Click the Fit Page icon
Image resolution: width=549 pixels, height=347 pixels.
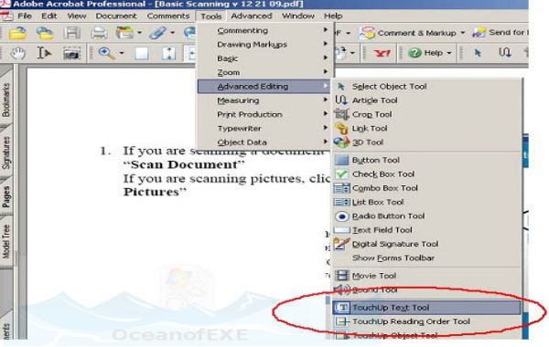click(x=168, y=54)
